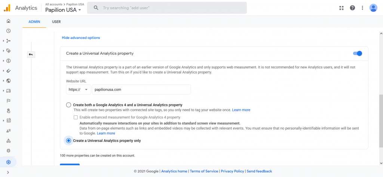Select the Acquisition branching-arrows icon
The image size is (383, 177).
(8, 41)
